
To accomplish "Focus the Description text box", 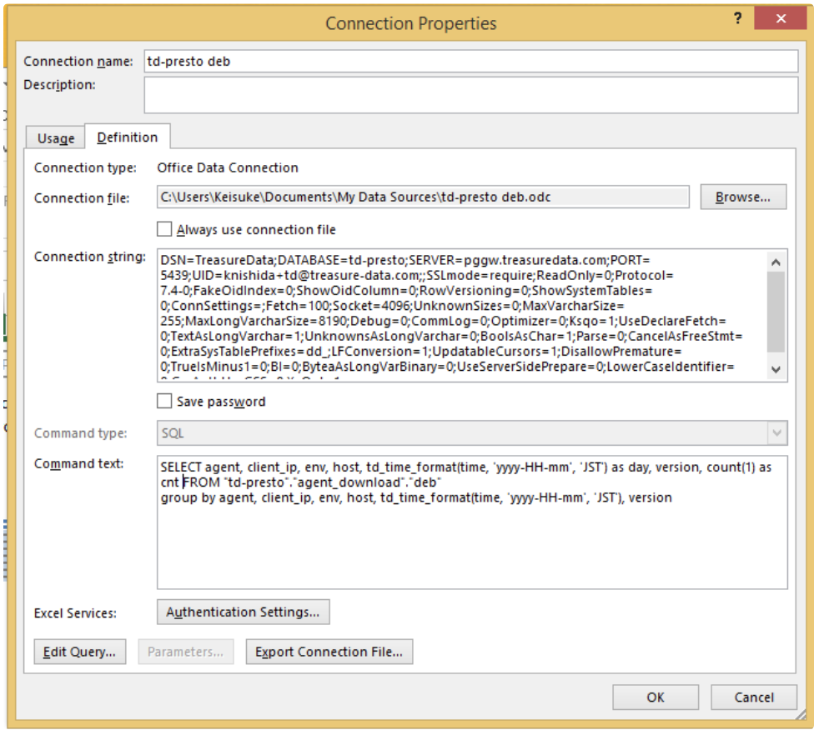I will (470, 95).
